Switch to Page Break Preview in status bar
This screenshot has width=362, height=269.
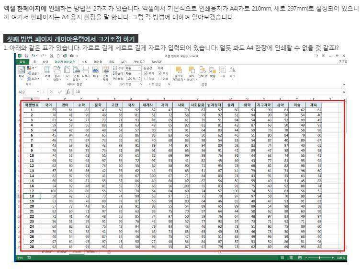[x=300, y=257]
